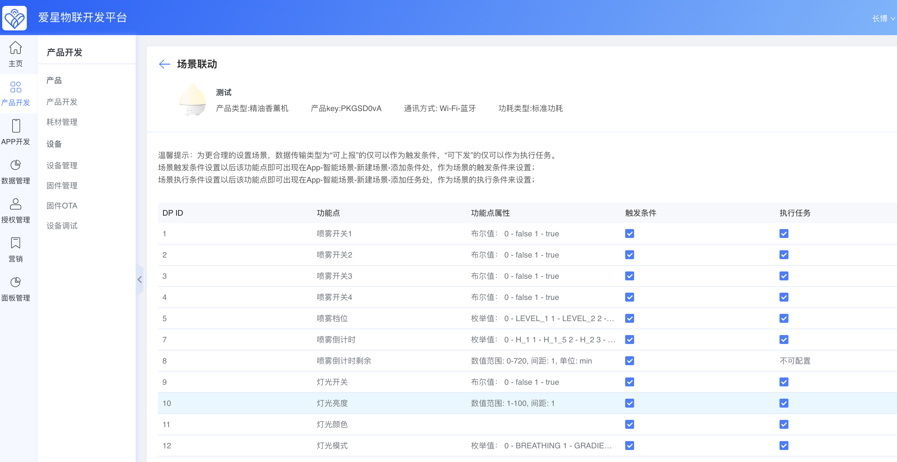
Task: Toggle 执行任务 for 喷雾开关2
Action: point(784,255)
